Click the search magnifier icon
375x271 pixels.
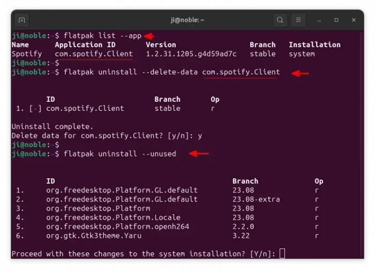(280, 20)
